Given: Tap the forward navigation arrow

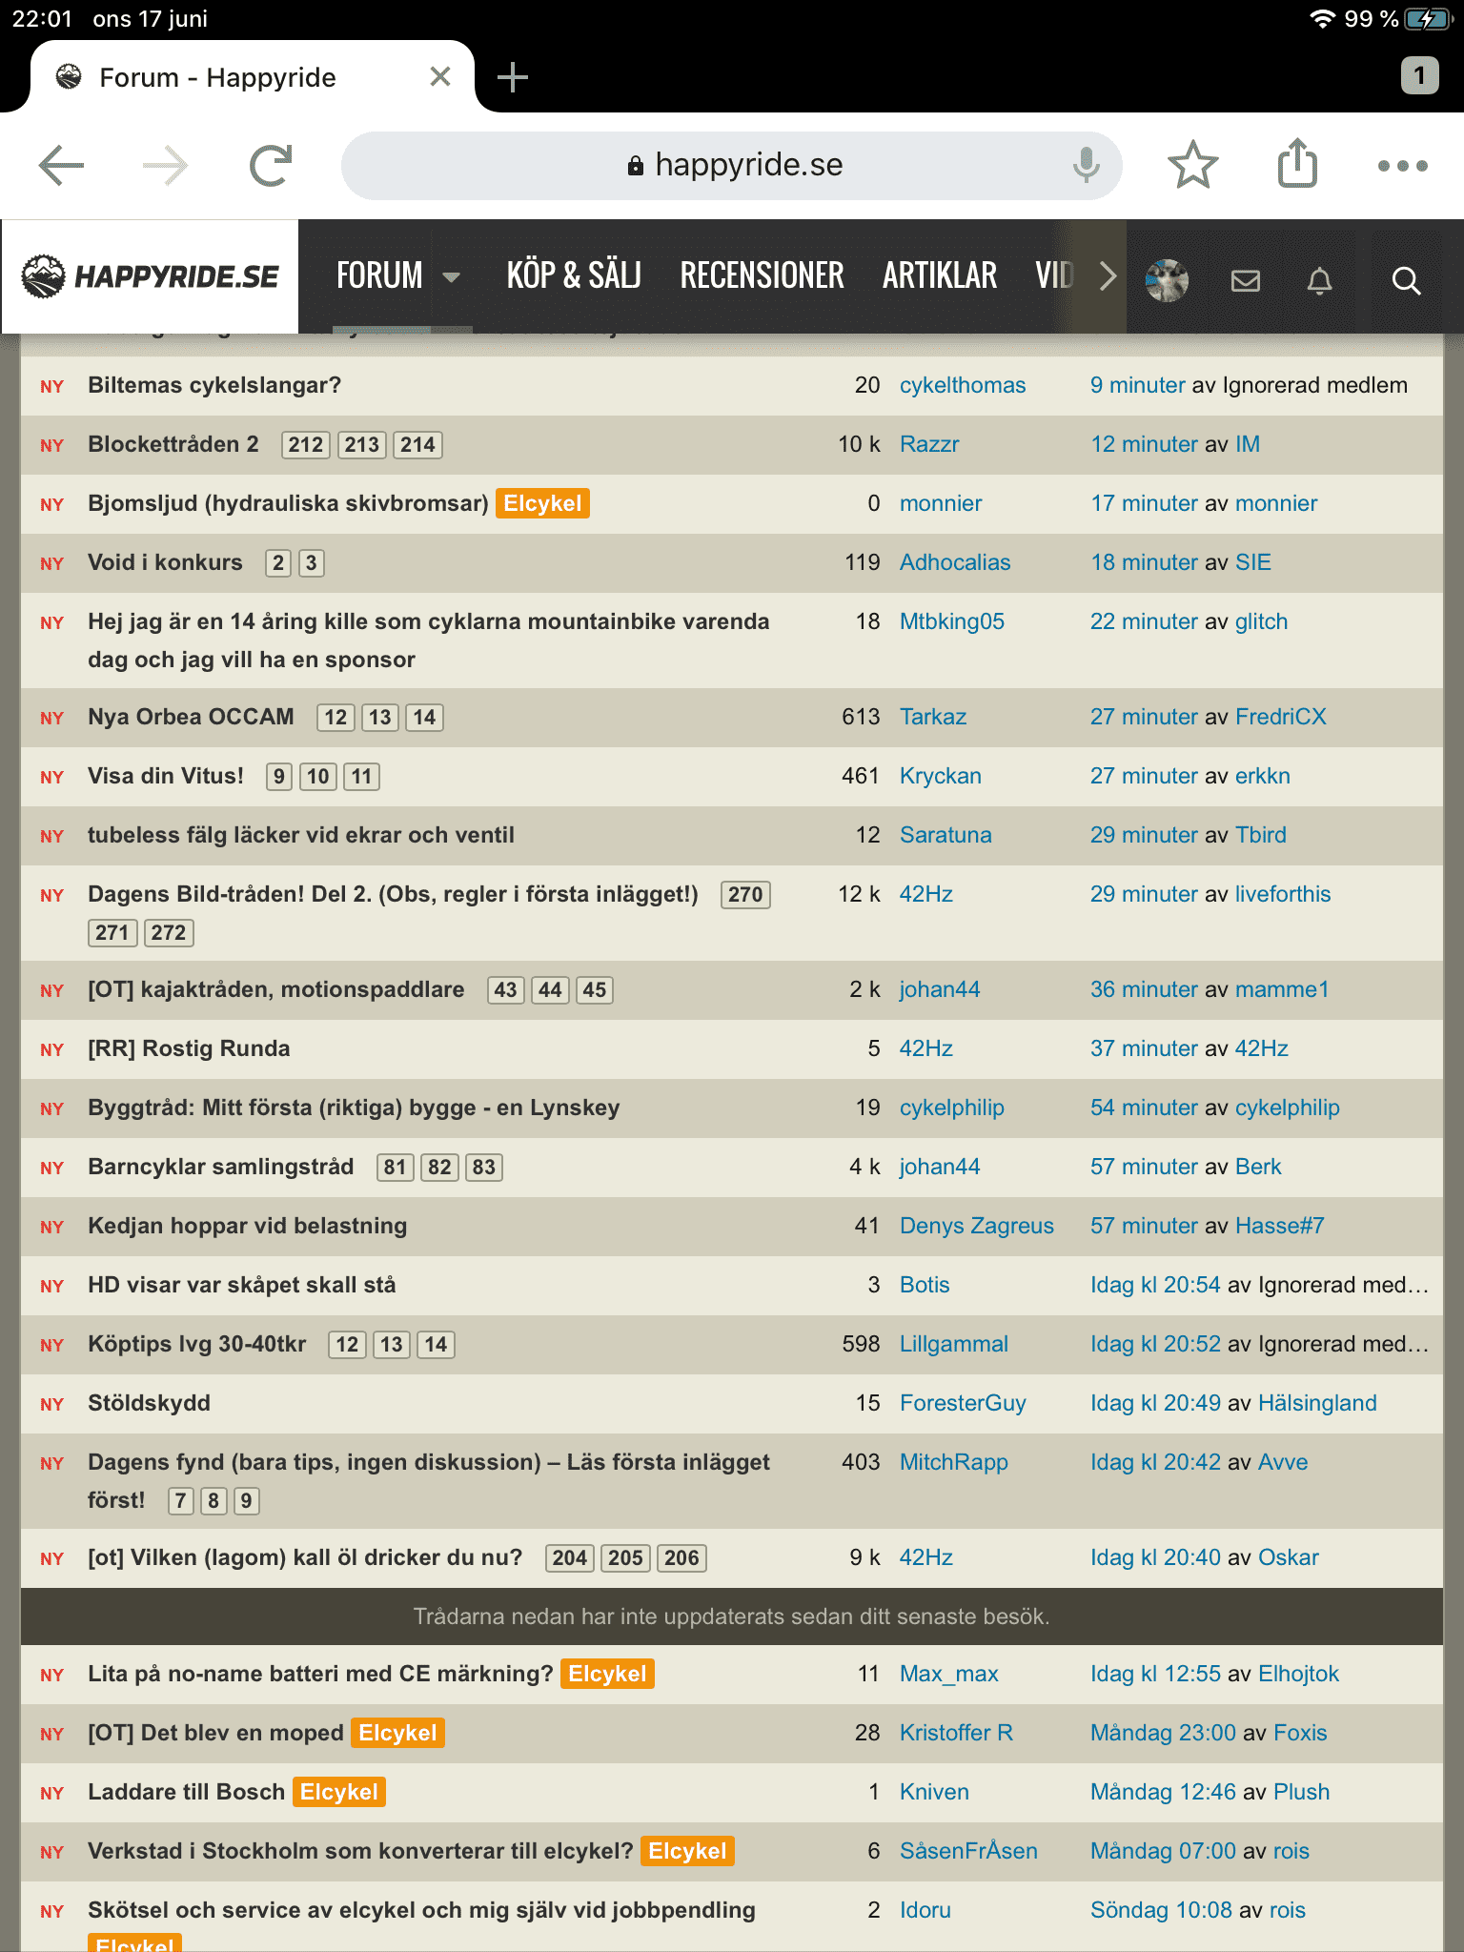Looking at the screenshot, I should tap(165, 166).
